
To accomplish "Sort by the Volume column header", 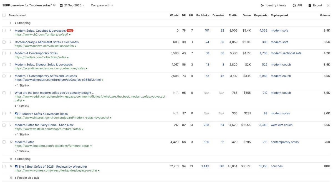I will tap(325, 16).
